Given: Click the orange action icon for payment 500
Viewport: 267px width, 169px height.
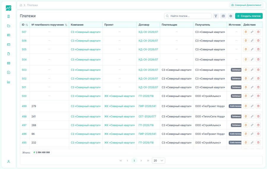Looking at the screenshot, I should pos(246,96).
